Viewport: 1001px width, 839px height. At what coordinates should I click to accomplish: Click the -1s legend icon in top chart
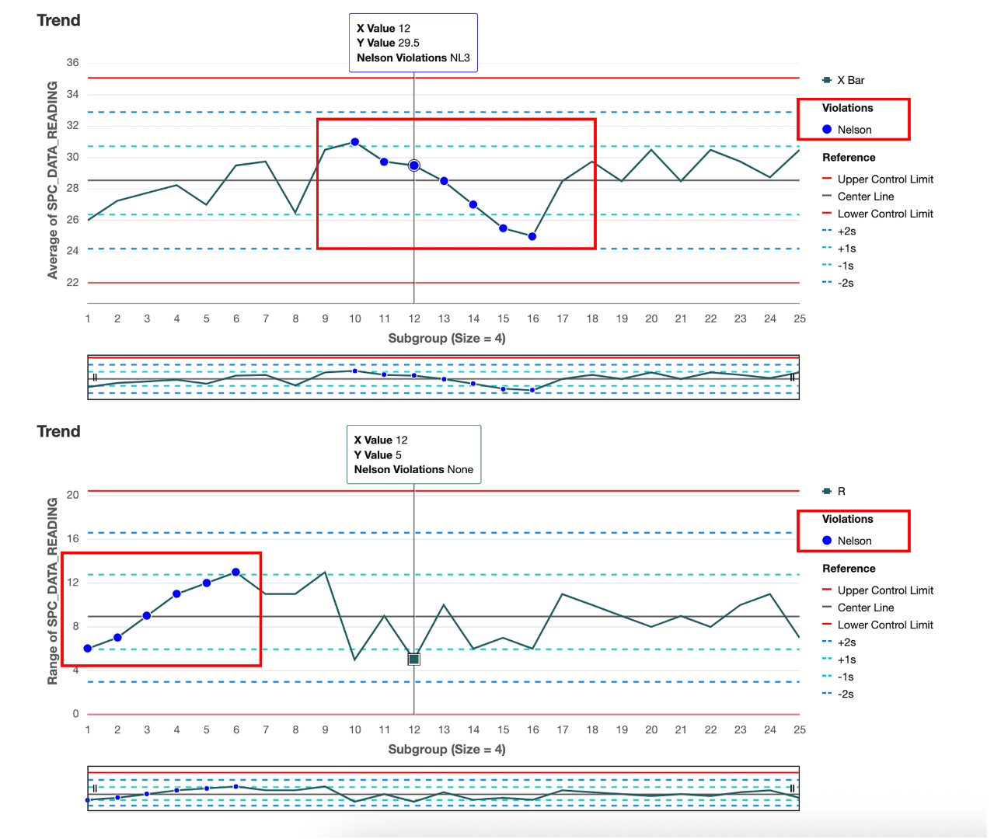825,265
